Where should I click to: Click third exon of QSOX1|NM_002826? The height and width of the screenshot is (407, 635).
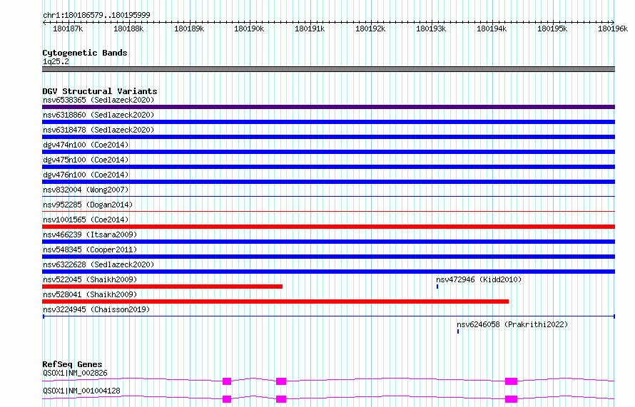[x=511, y=381]
